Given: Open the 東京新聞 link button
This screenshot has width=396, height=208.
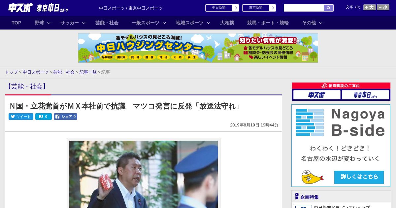Looking at the screenshot, I should [x=259, y=8].
